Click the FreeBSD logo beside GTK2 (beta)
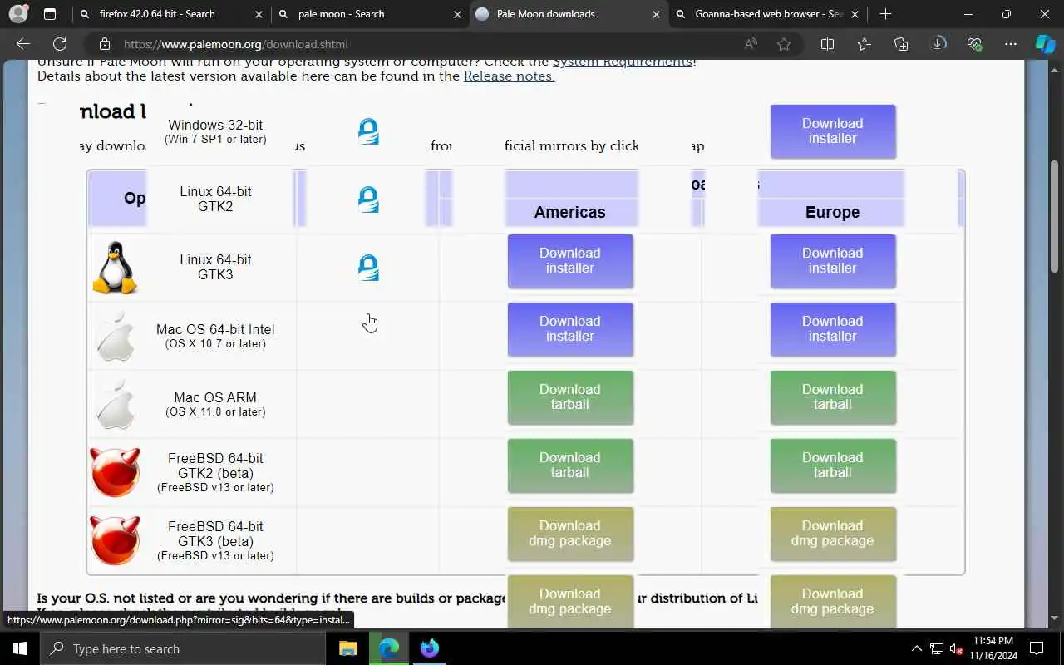 pos(115,472)
